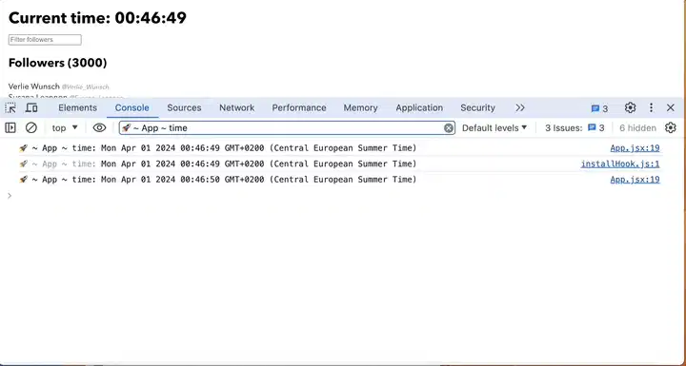Open the installHook.js:1 source link
Image resolution: width=686 pixels, height=366 pixels.
click(620, 164)
